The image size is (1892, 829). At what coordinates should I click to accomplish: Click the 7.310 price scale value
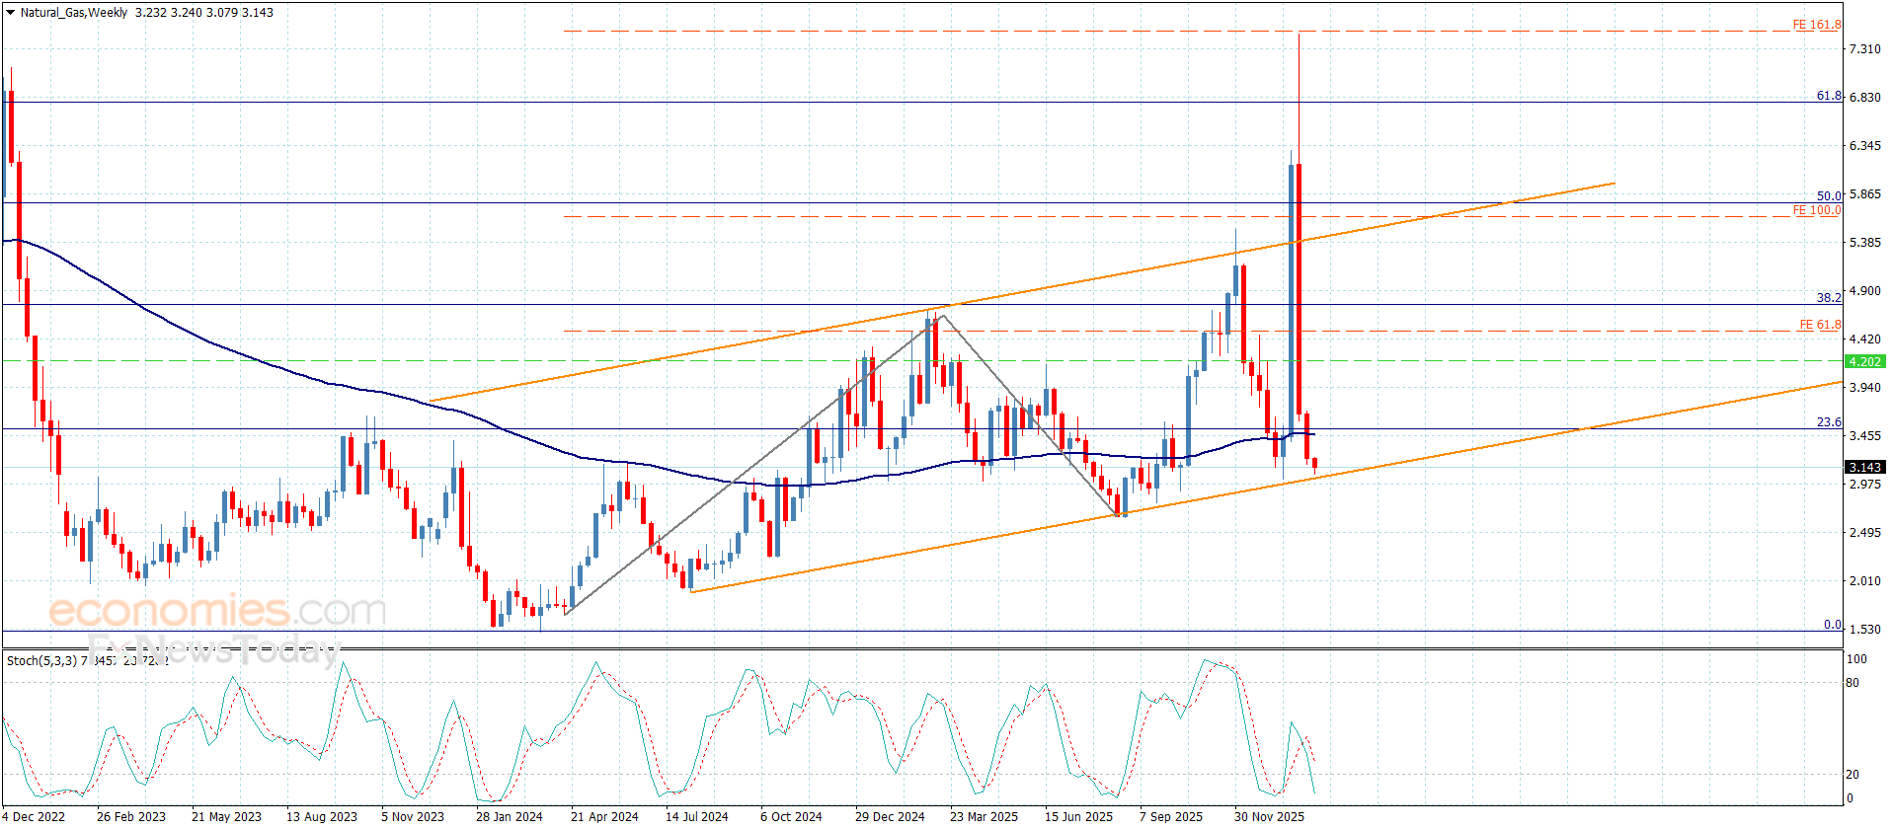point(1865,49)
